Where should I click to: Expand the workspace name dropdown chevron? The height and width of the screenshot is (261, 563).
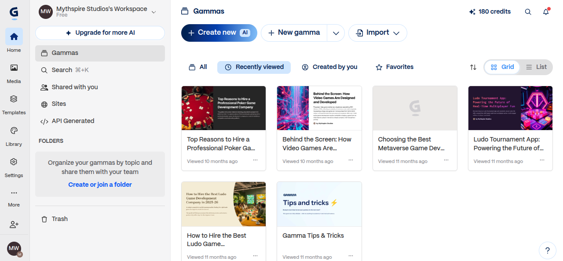coord(154,12)
